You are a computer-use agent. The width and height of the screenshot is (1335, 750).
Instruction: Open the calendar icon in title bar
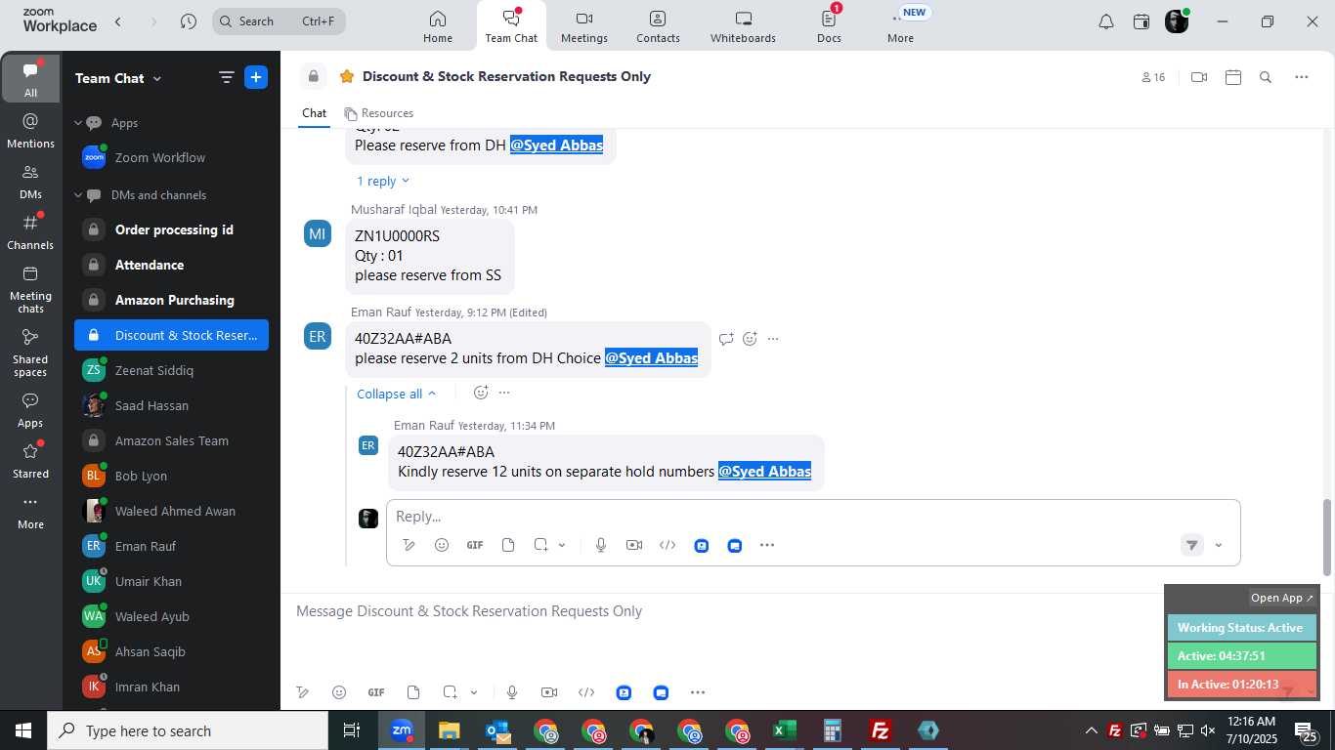(1141, 21)
